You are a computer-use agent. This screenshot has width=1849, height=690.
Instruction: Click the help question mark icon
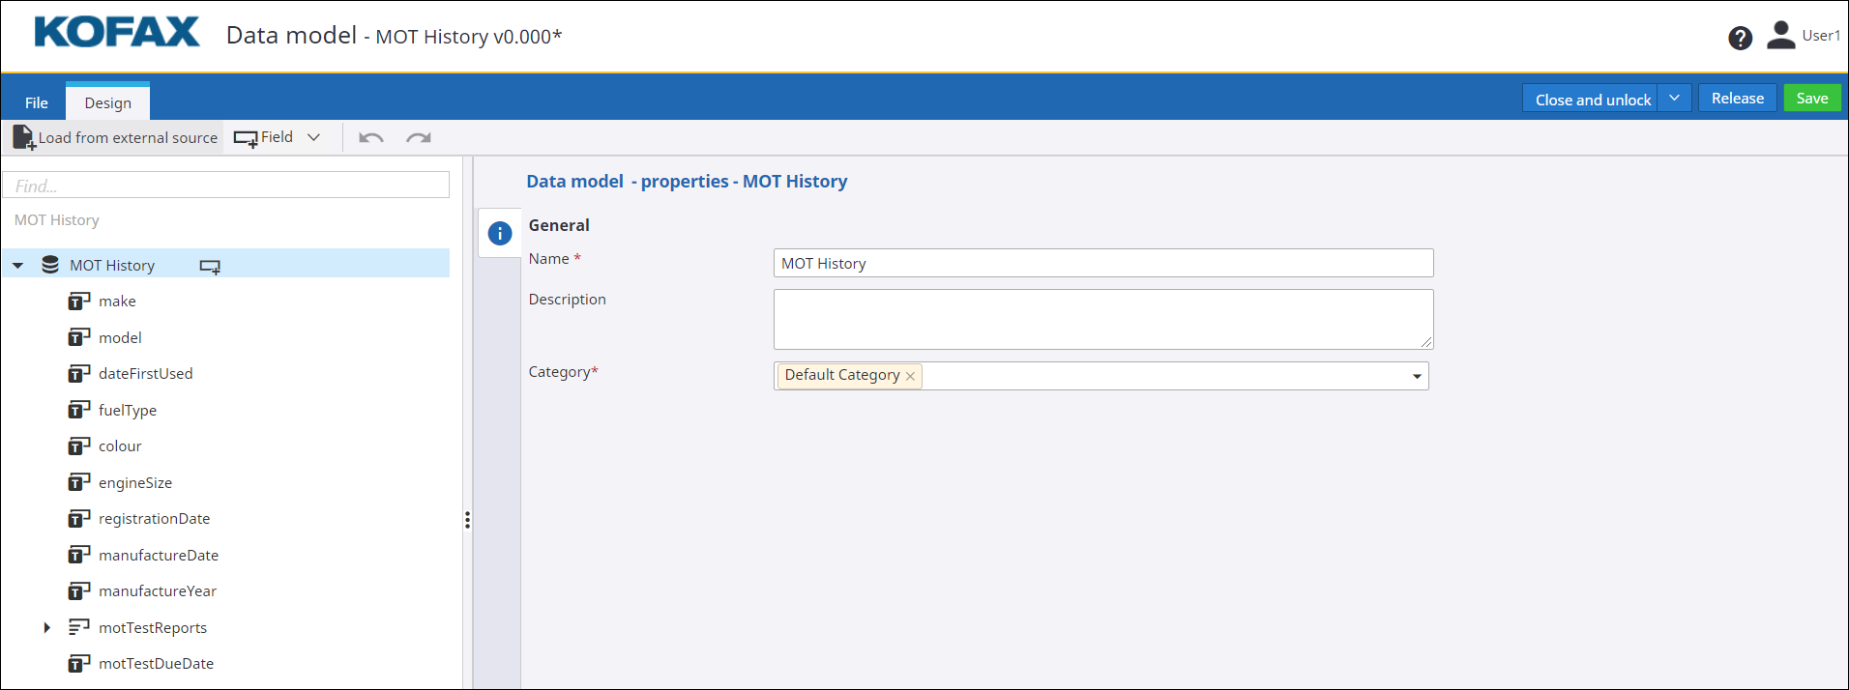click(1740, 38)
